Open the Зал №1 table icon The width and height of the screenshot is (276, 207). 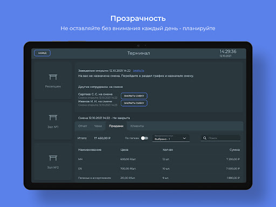[x=53, y=118]
